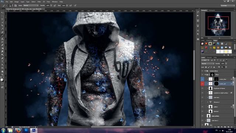Switch to the Histogram tab
The image size is (236, 133).
(212, 10)
